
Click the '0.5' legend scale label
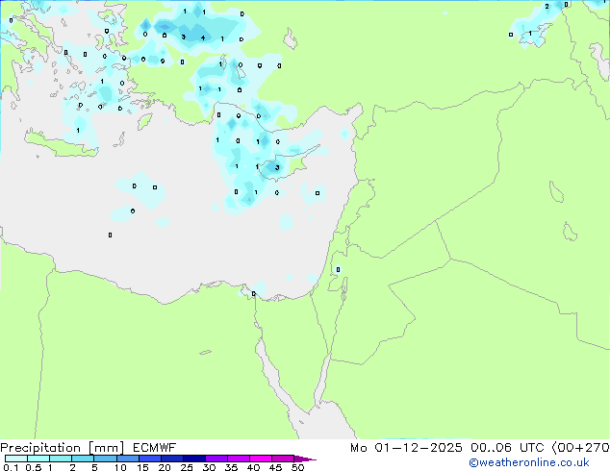coord(33,467)
